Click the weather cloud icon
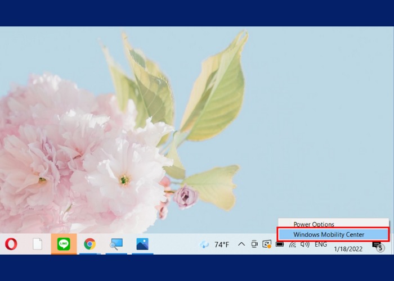Image resolution: width=394 pixels, height=281 pixels. click(x=204, y=244)
